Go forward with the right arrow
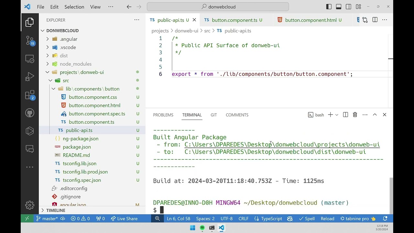The width and height of the screenshot is (414, 233). (x=139, y=7)
